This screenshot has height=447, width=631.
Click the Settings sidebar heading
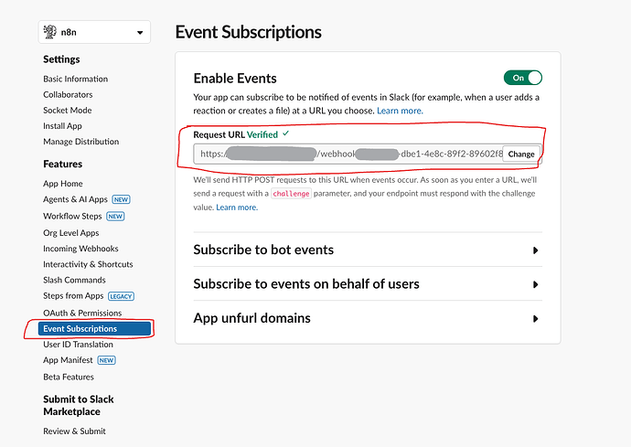[61, 59]
